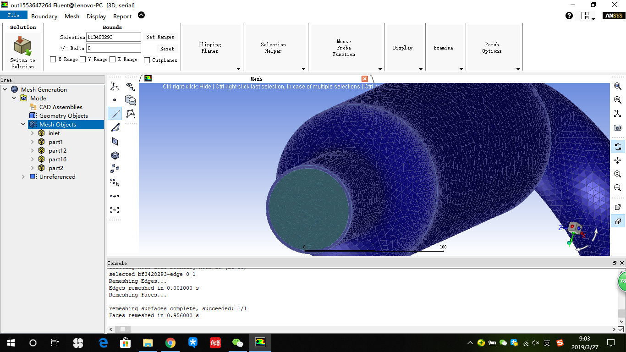Take a screenshot with the camera icon
The width and height of the screenshot is (626, 352).
tap(617, 128)
